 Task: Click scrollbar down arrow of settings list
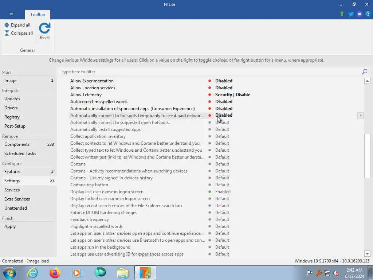(367, 254)
